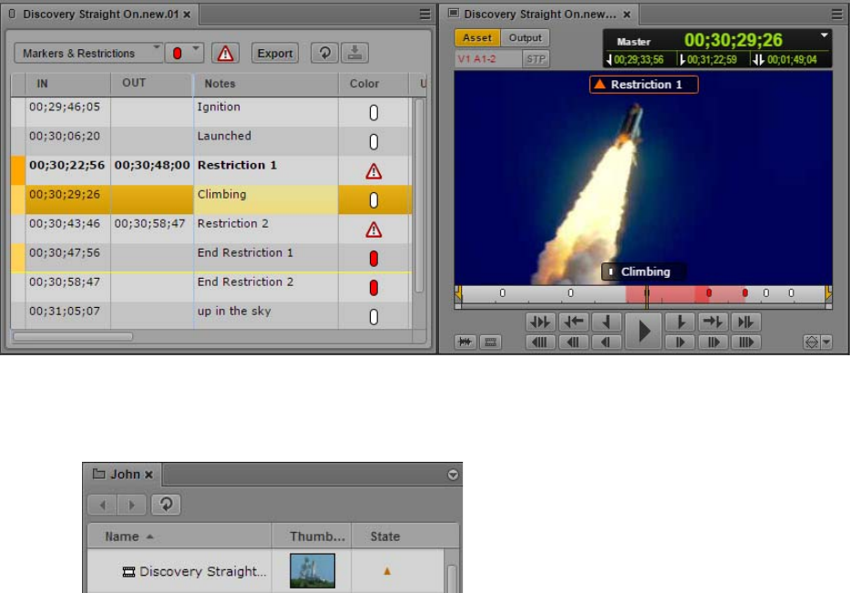850x593 pixels.
Task: Jump forward one second
Action: 746,342
